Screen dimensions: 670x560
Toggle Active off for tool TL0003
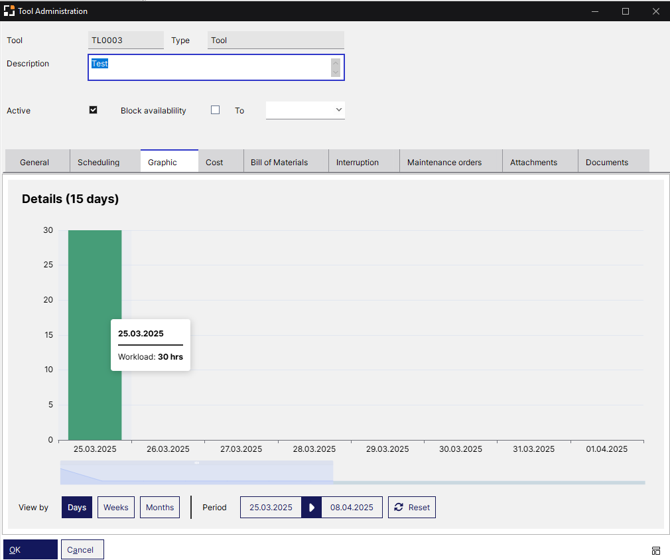pyautogui.click(x=93, y=109)
